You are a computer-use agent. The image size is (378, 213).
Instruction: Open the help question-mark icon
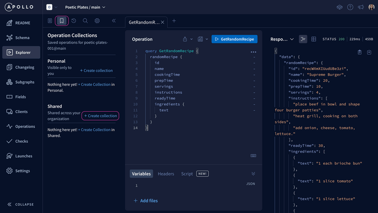[350, 7]
